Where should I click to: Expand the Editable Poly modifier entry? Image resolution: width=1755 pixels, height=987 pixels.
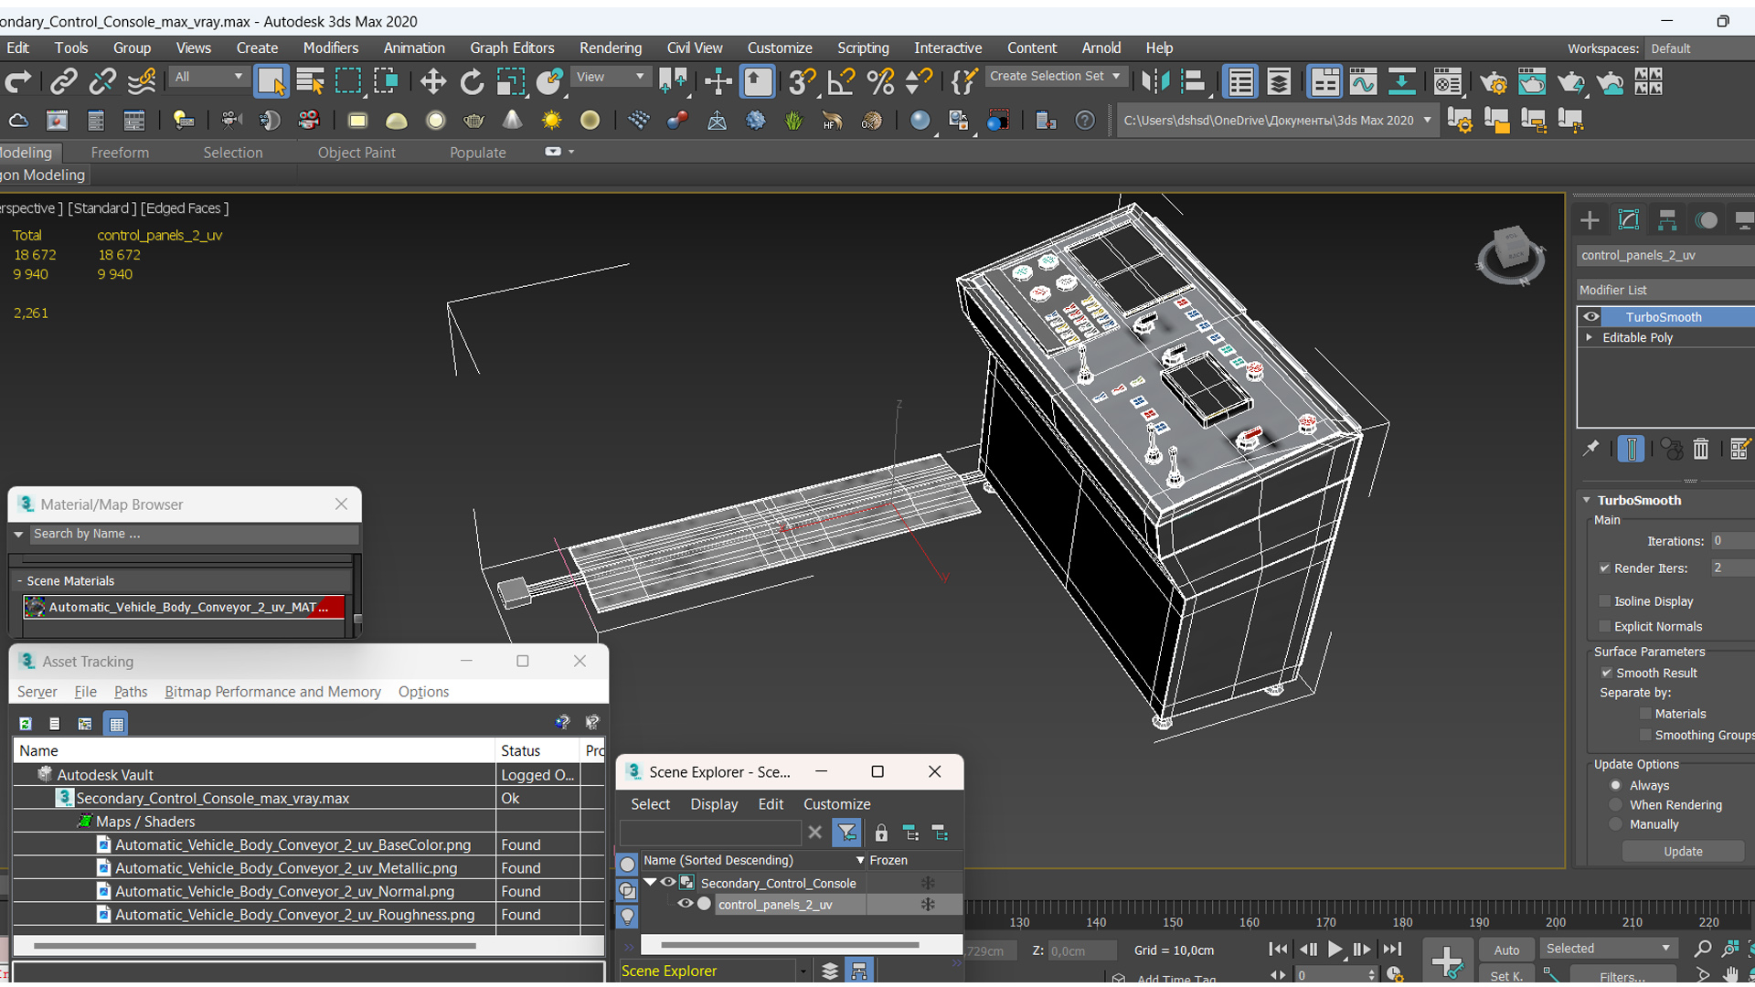pyautogui.click(x=1589, y=337)
